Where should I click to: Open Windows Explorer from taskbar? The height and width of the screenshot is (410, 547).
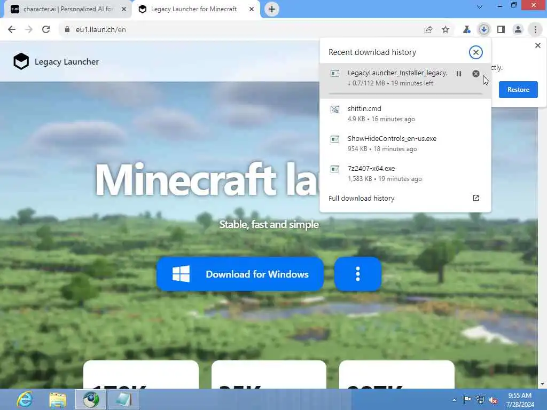[x=58, y=399]
